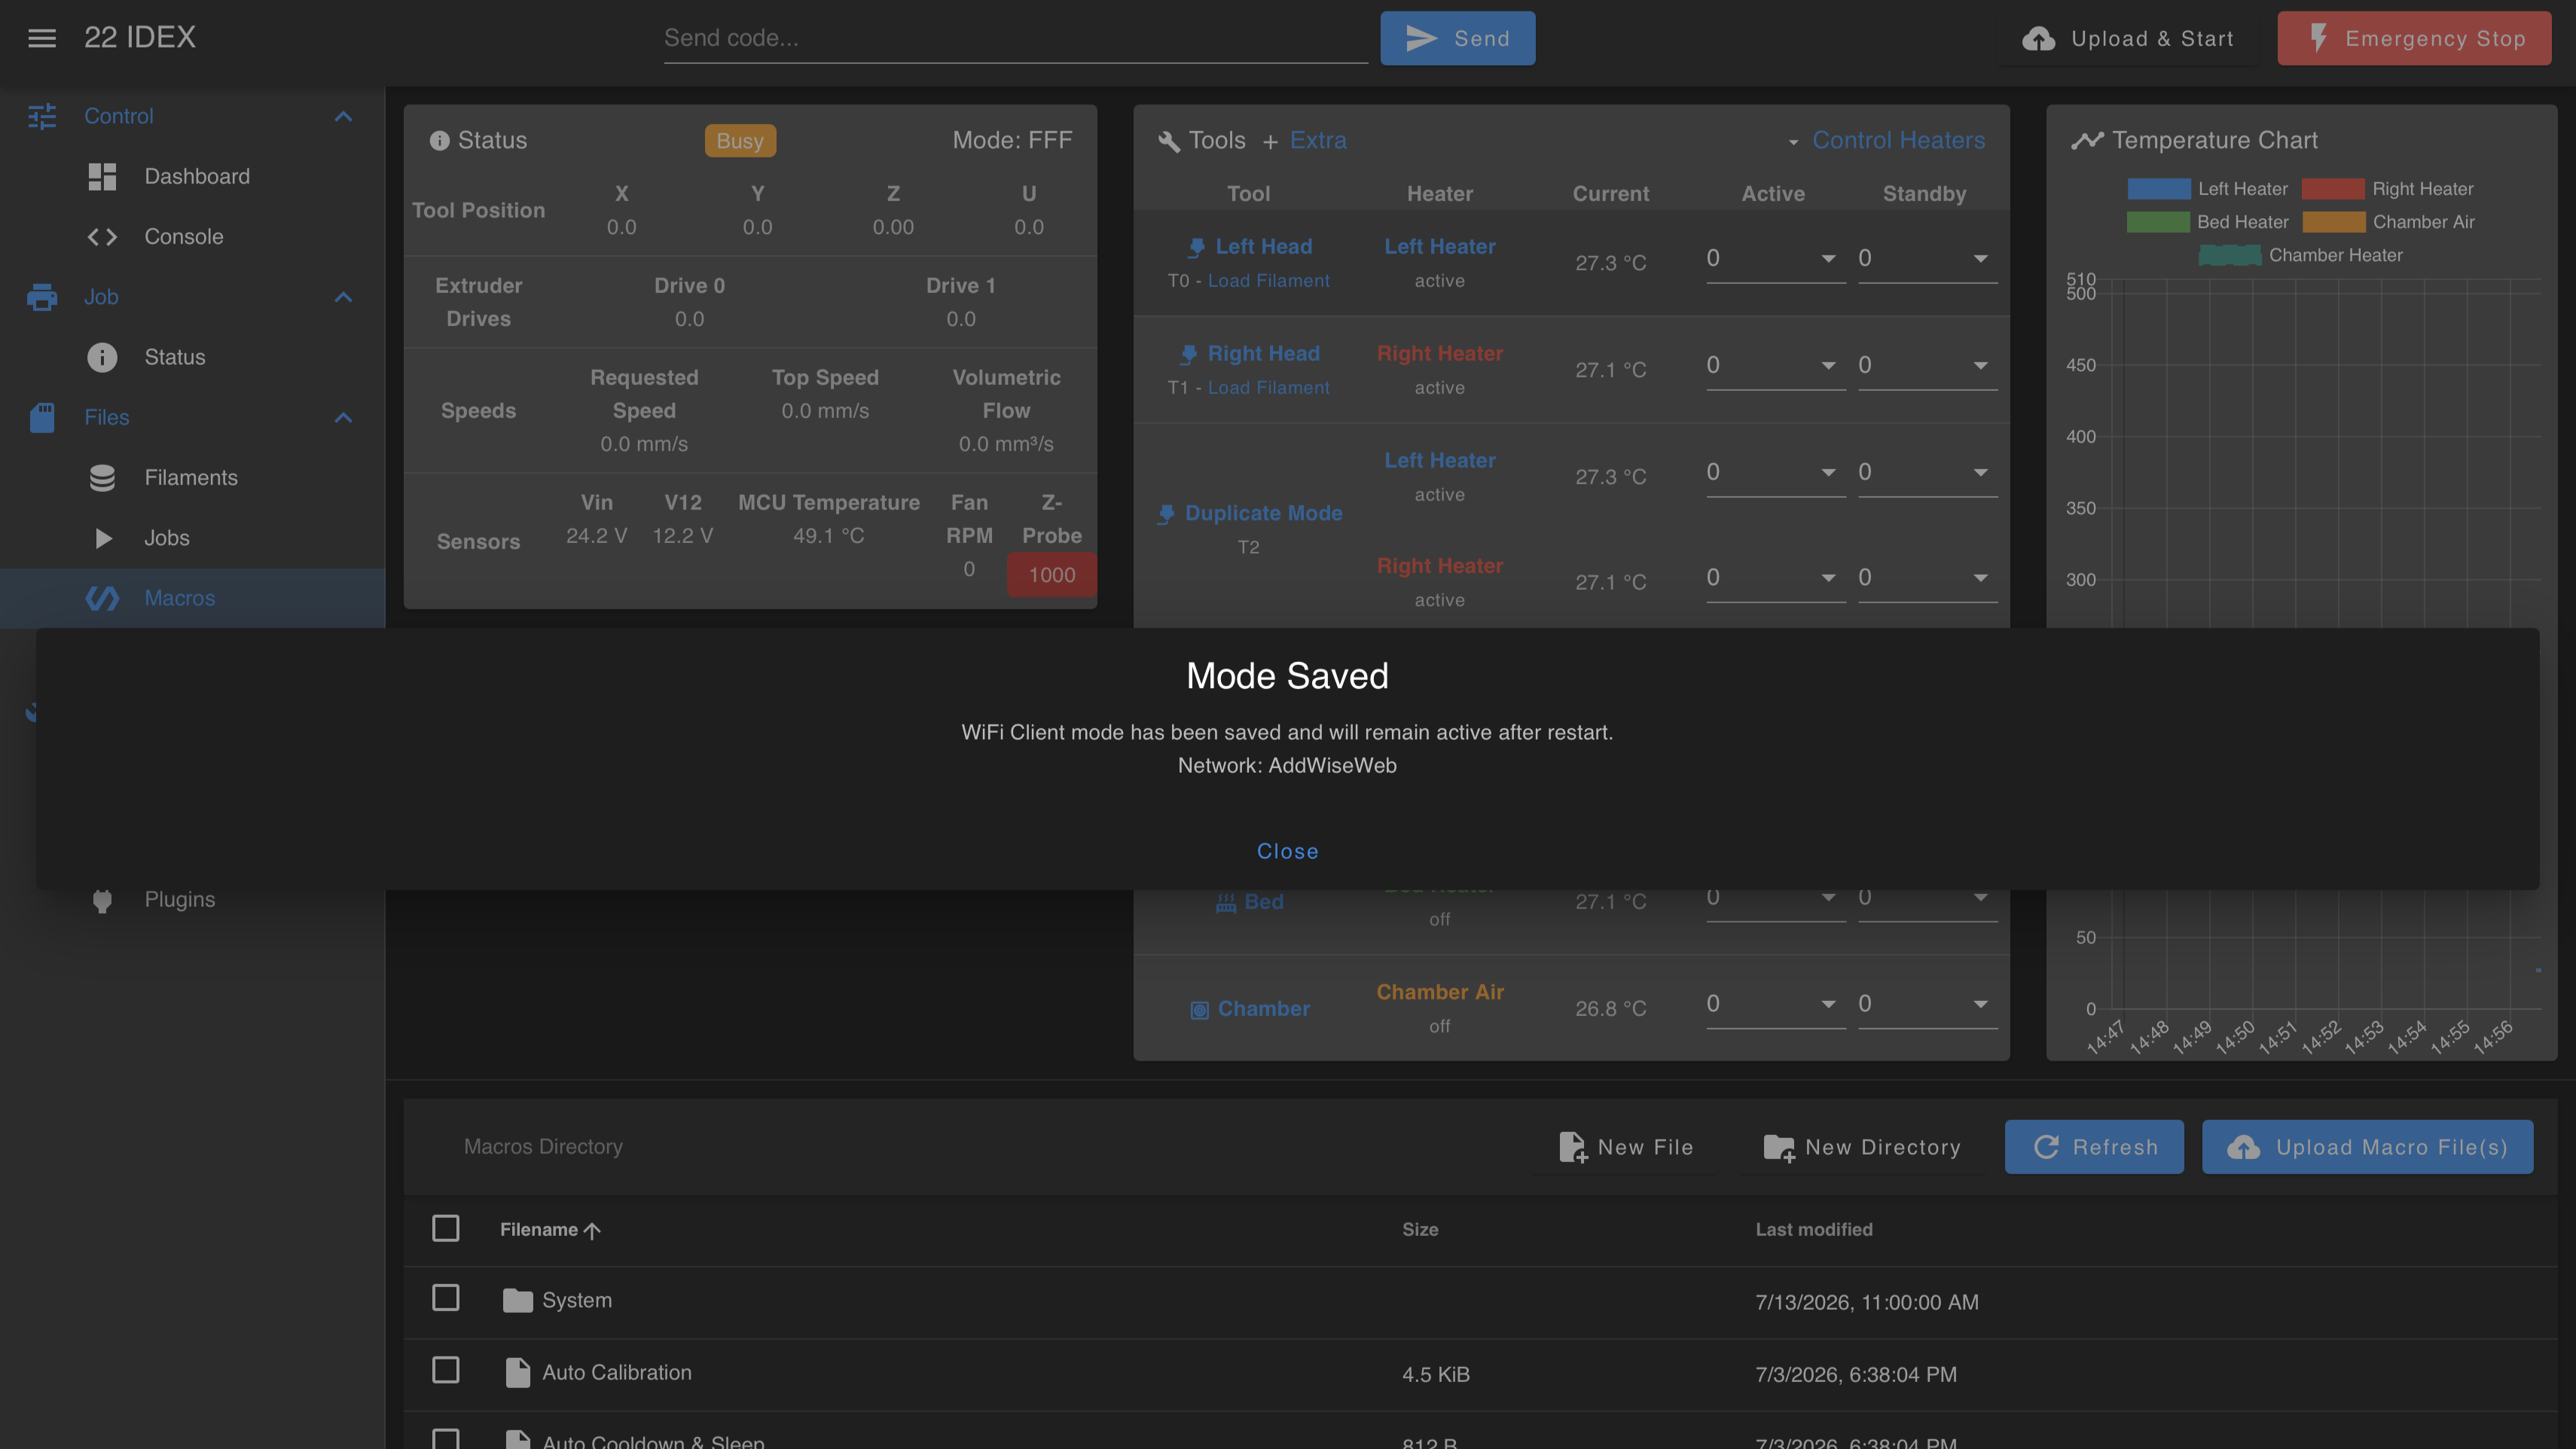This screenshot has width=2576, height=1449.
Task: Click Load Filament link for T0
Action: (x=1268, y=281)
